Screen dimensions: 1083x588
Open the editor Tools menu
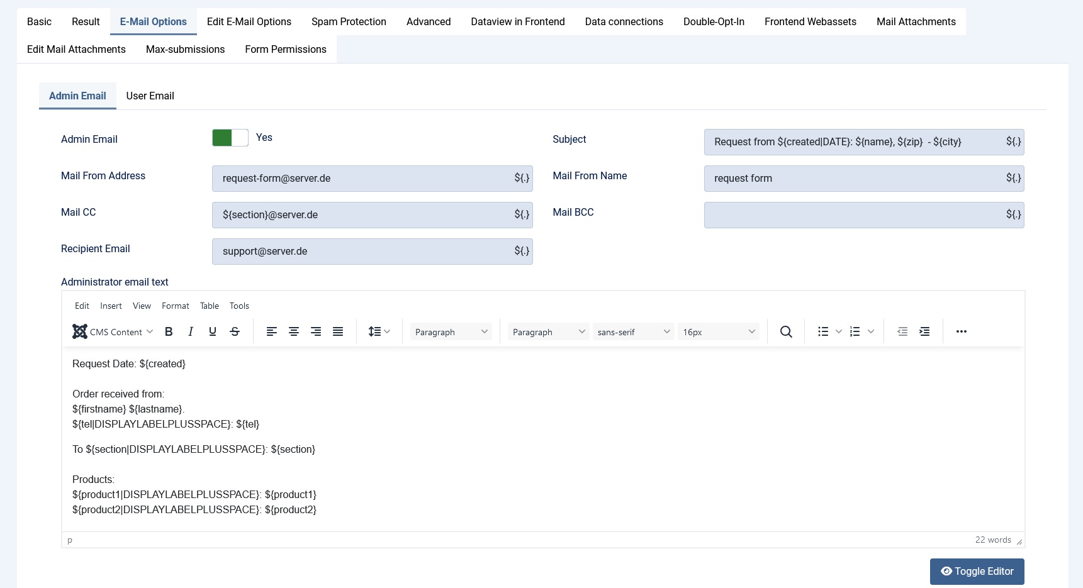tap(239, 306)
